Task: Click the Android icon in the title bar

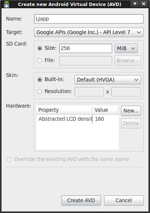Action: tap(6, 4)
